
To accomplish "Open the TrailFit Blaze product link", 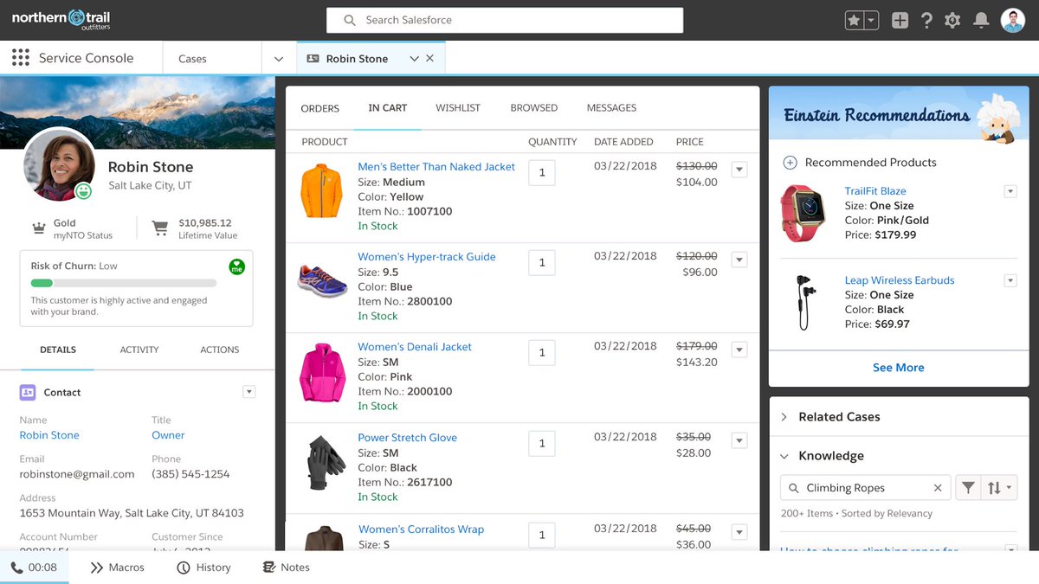I will coord(875,191).
